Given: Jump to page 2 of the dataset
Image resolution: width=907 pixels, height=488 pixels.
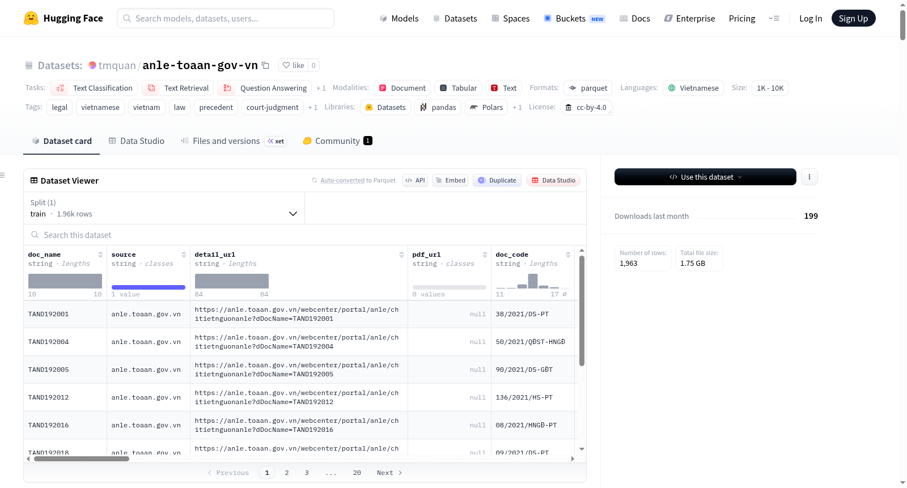Looking at the screenshot, I should (287, 473).
